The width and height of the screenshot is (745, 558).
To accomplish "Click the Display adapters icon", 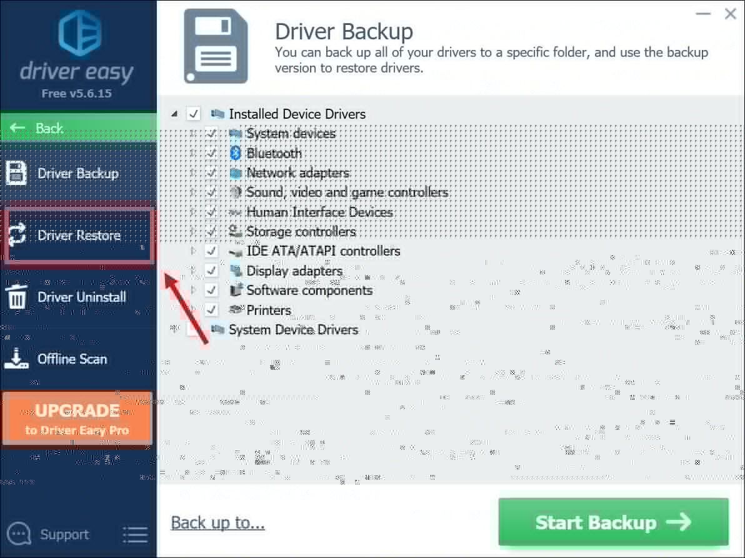I will coord(235,271).
